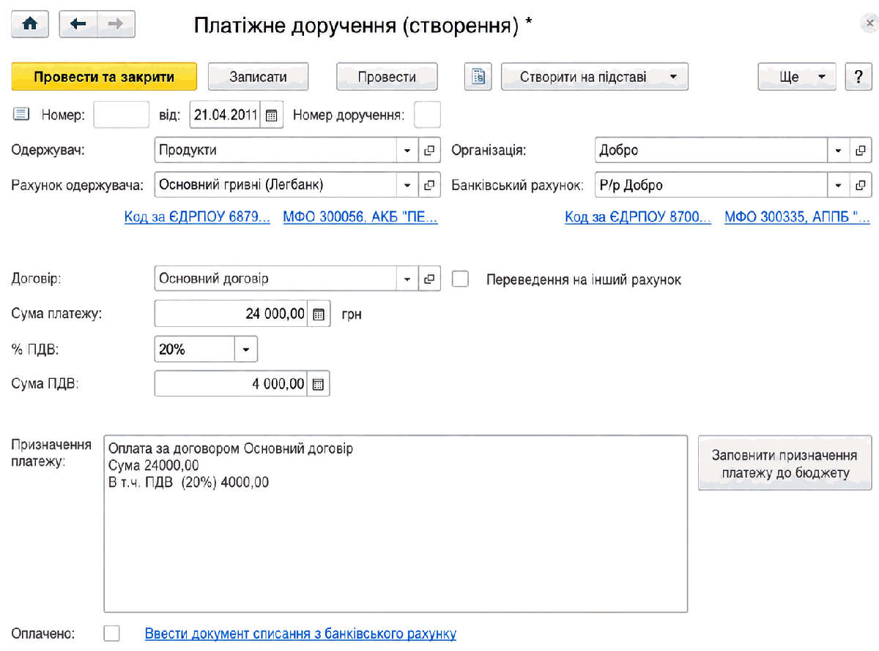Open the % ПДВ rate dropdown
This screenshot has height=651, width=879.
coord(246,350)
